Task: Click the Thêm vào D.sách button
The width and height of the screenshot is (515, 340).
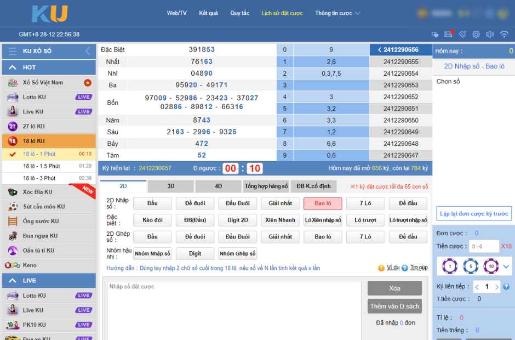Action: [394, 307]
